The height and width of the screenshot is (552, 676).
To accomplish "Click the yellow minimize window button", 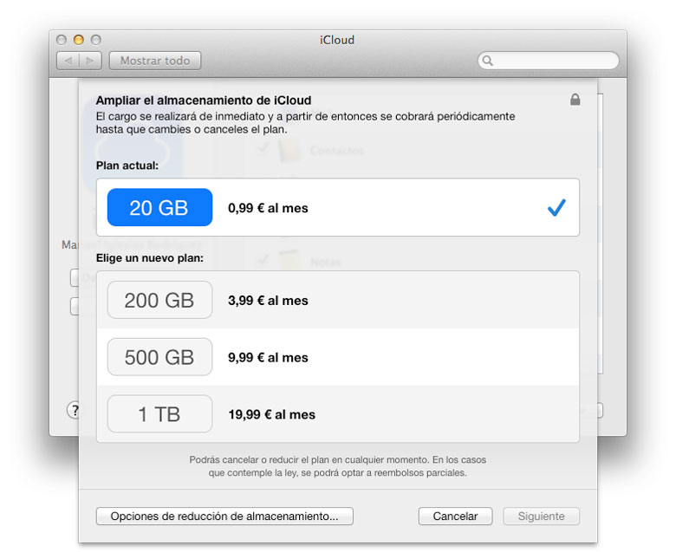I will [x=79, y=40].
